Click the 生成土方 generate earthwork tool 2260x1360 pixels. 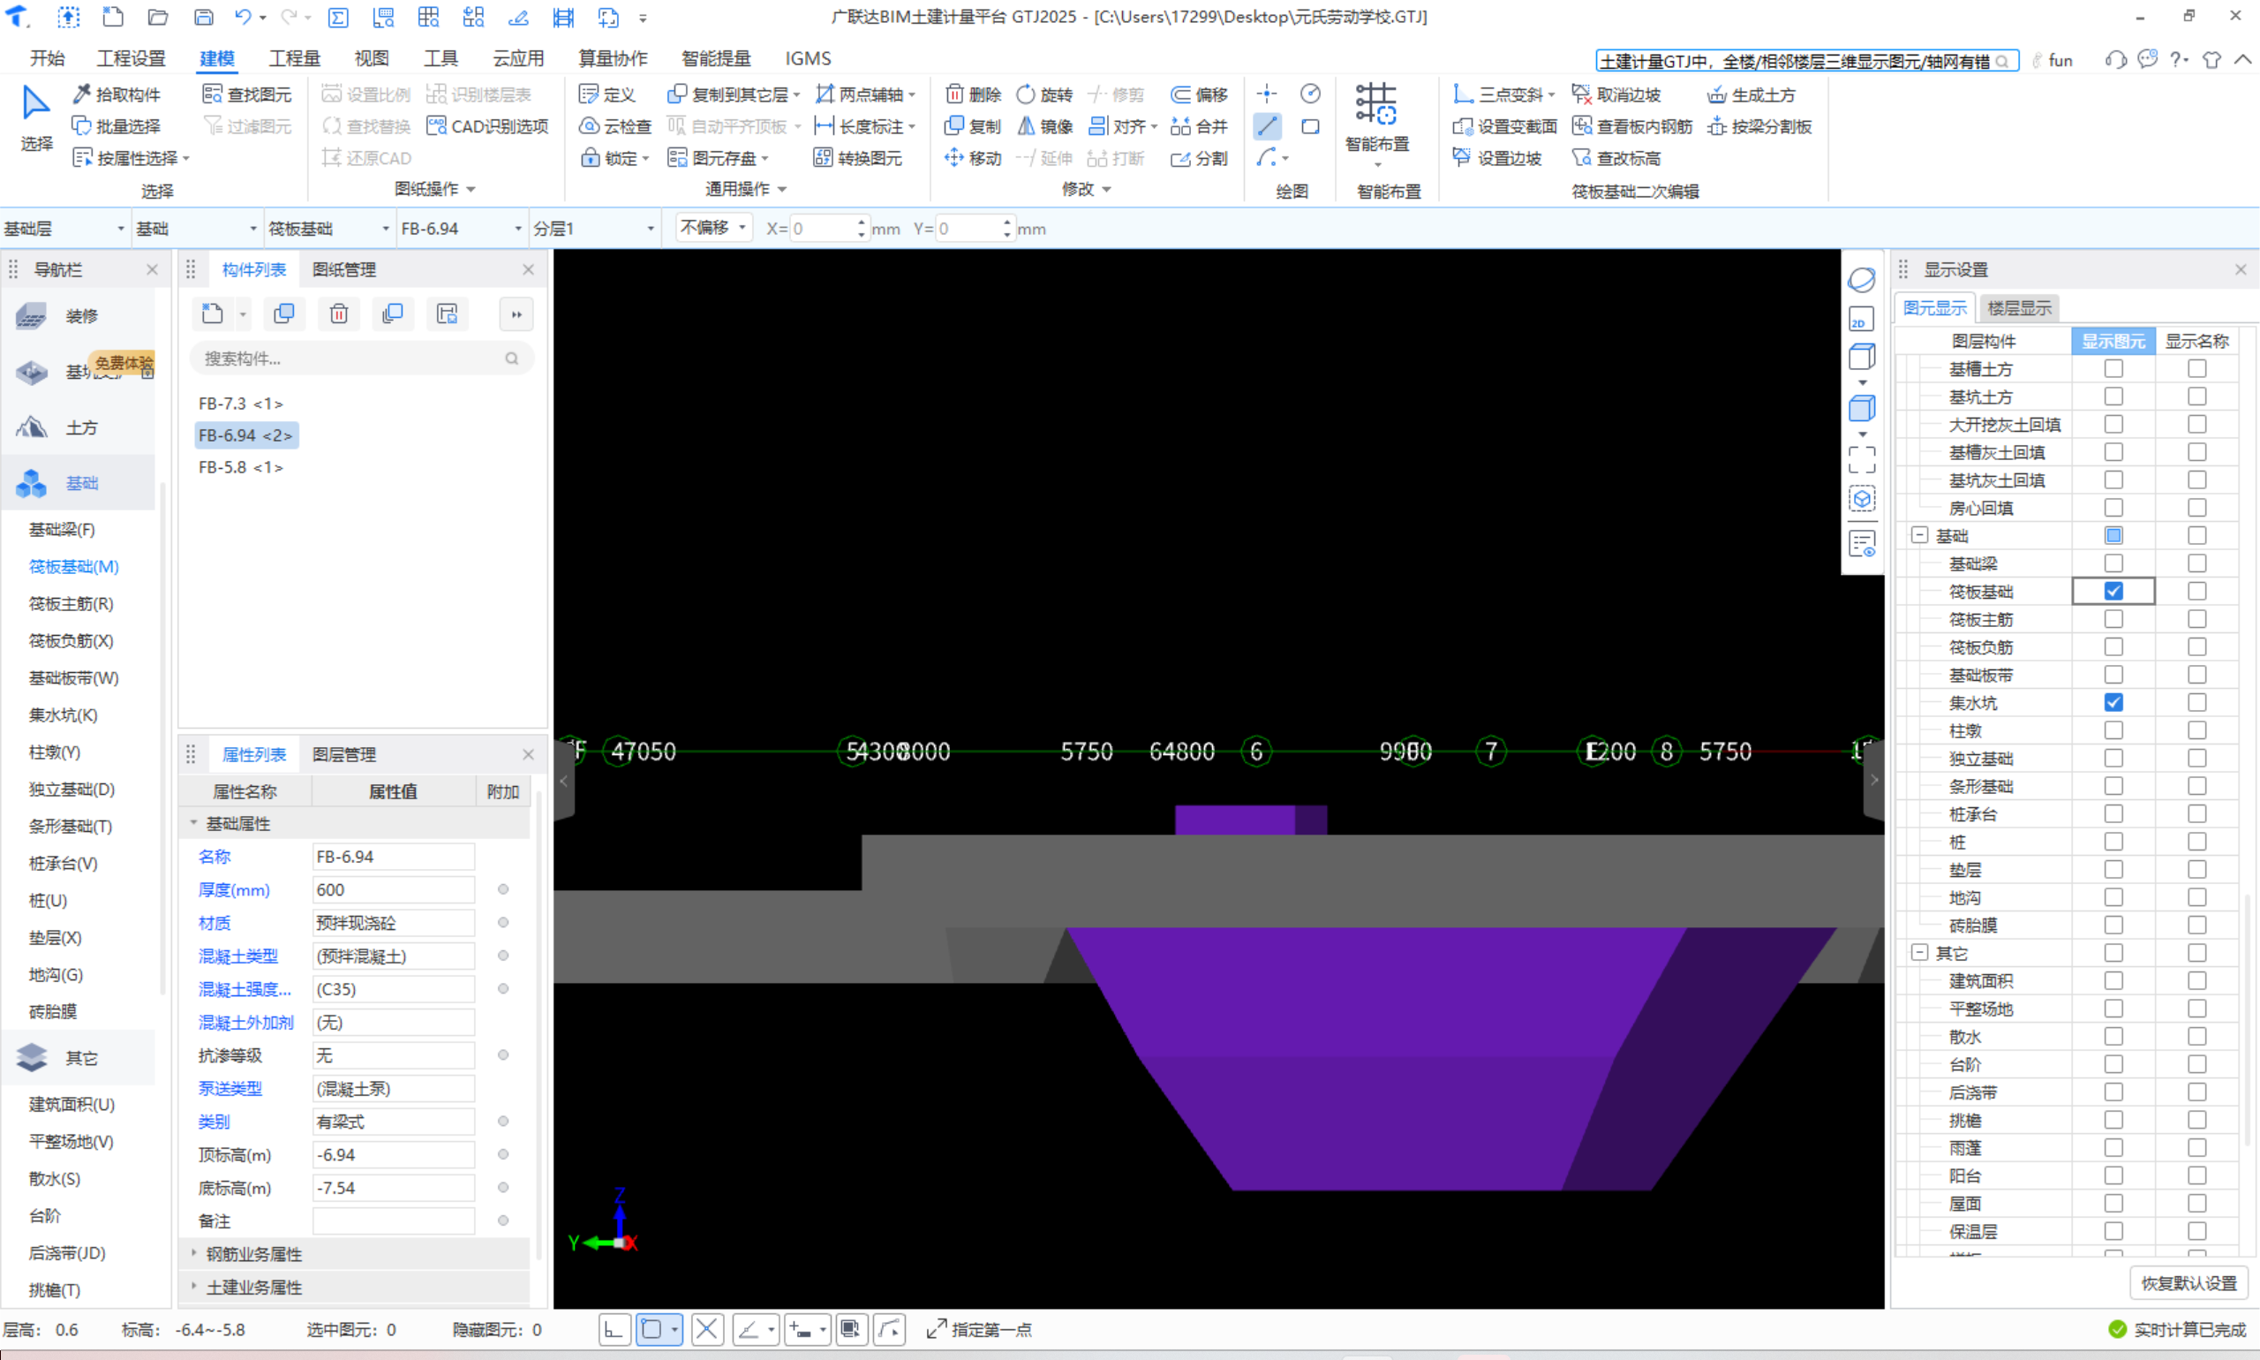pos(1751,94)
